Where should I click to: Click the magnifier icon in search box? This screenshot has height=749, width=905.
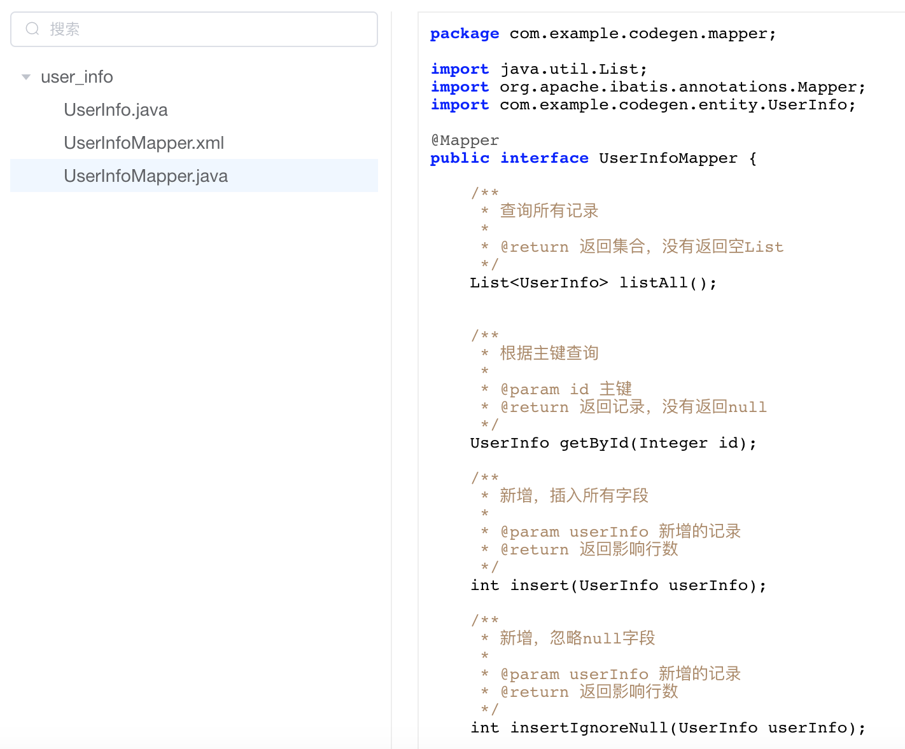pos(32,29)
